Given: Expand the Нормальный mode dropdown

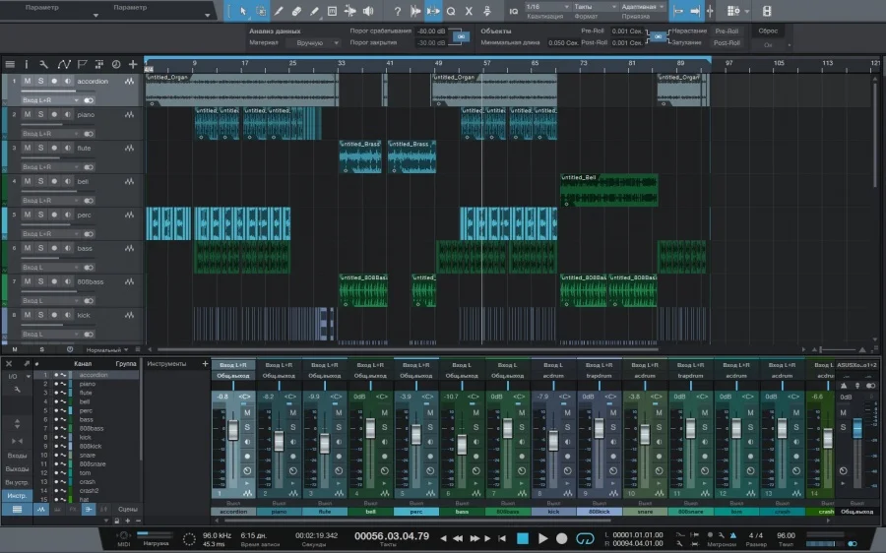Looking at the screenshot, I should [106, 349].
